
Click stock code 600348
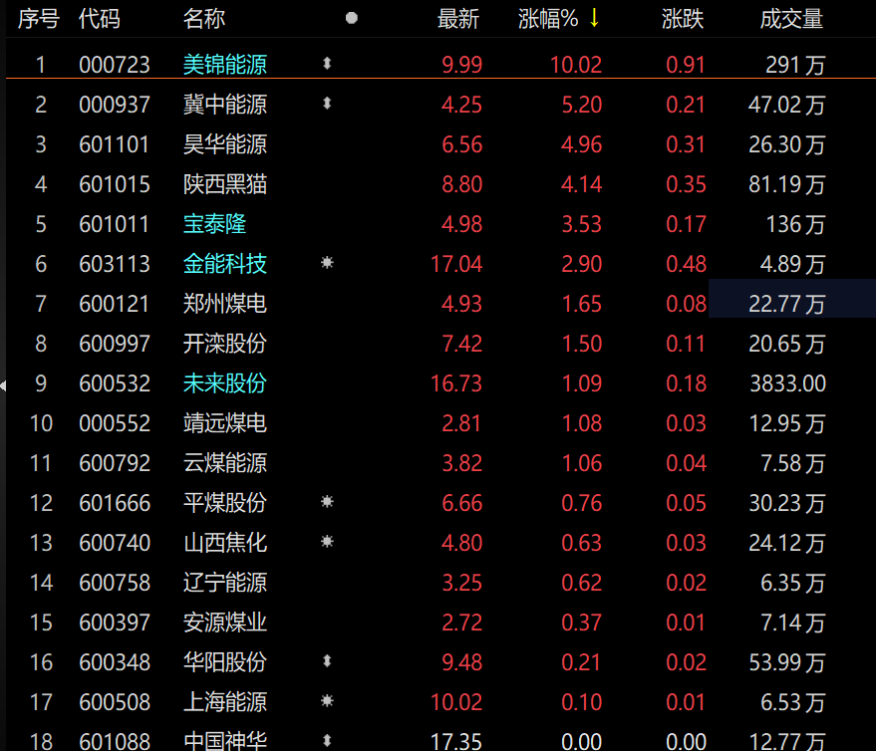pyautogui.click(x=115, y=662)
